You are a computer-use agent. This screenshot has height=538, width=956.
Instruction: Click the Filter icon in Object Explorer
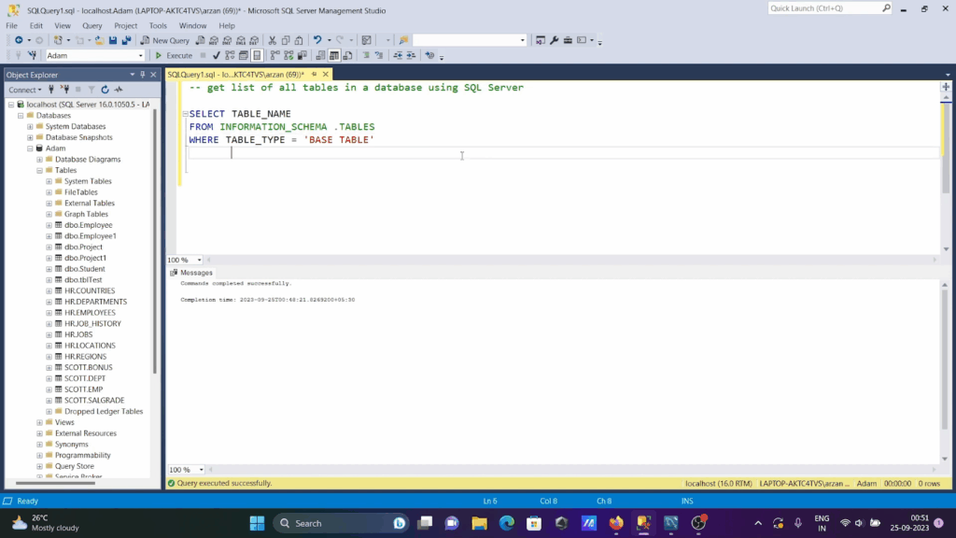pos(91,90)
